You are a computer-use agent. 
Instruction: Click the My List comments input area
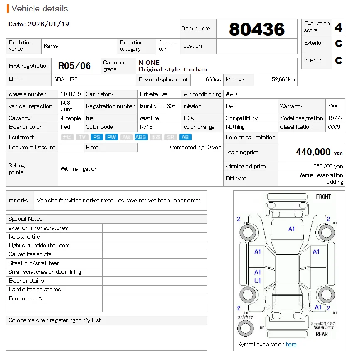pos(108,337)
